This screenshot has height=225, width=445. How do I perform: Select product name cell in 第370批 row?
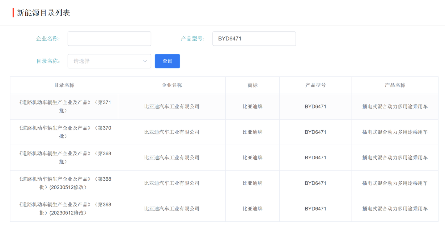[395, 132]
